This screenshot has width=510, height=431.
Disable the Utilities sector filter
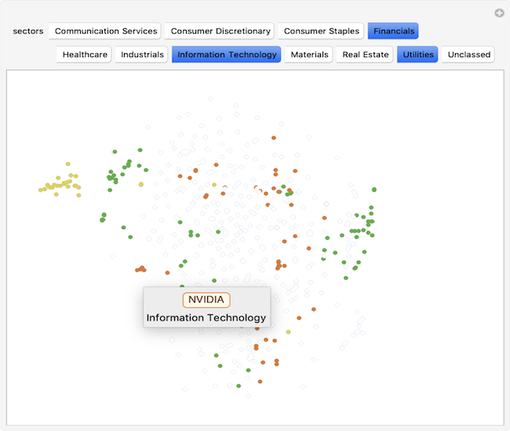[417, 55]
